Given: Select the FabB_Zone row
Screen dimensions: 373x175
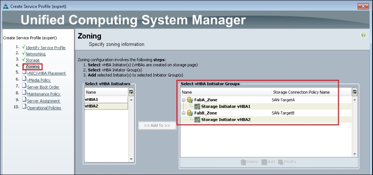Looking at the screenshot, I should point(266,113).
